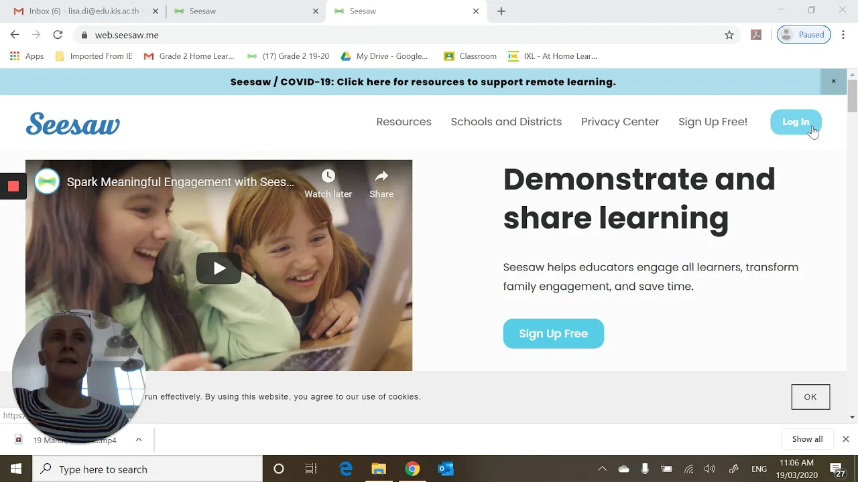Open the Resources menu item

pyautogui.click(x=404, y=122)
